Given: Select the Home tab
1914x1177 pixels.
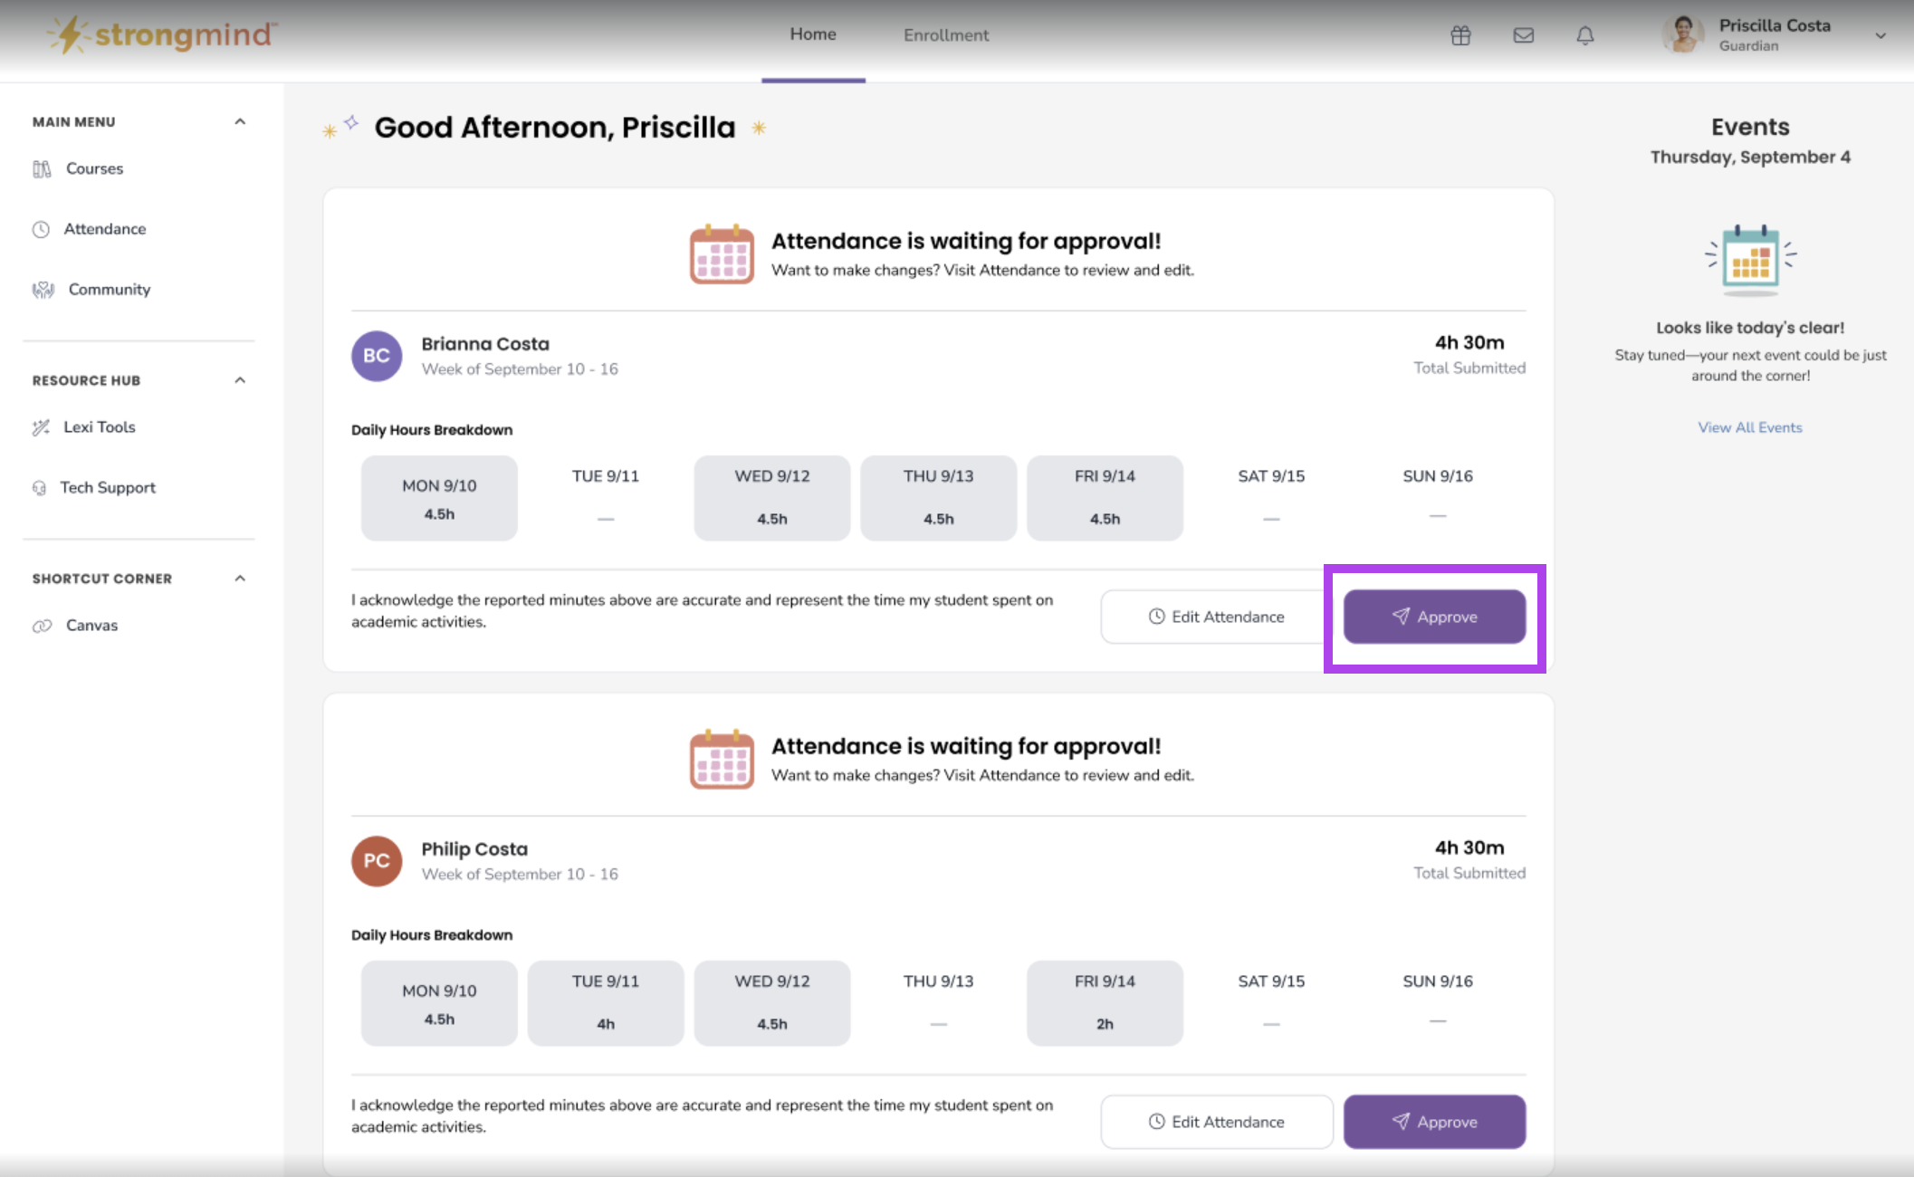Looking at the screenshot, I should point(812,34).
